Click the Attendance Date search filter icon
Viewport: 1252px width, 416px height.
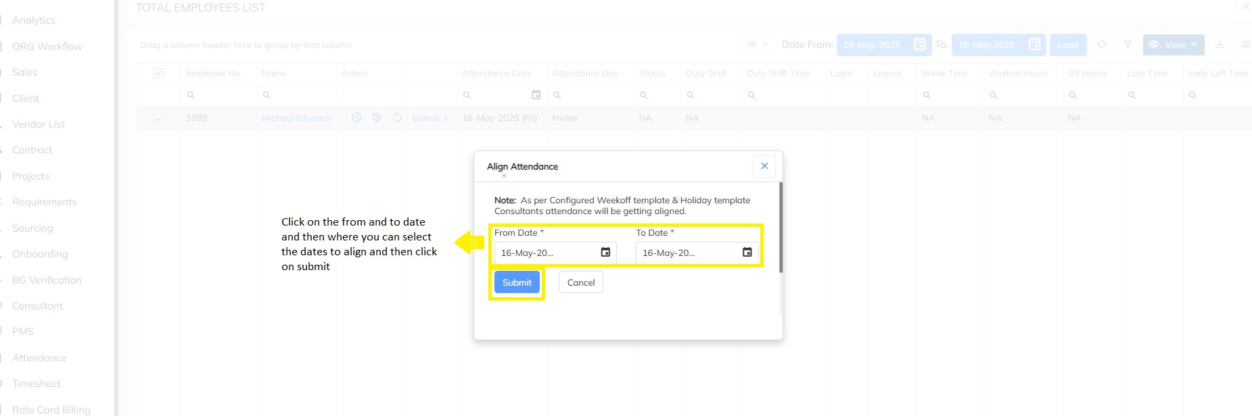click(x=467, y=95)
